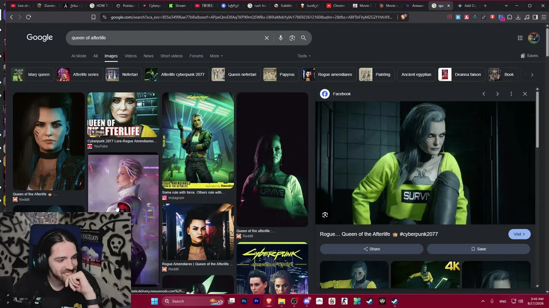This screenshot has height=308, width=549.
Task: Show next image in the preview panel
Action: pyautogui.click(x=498, y=94)
